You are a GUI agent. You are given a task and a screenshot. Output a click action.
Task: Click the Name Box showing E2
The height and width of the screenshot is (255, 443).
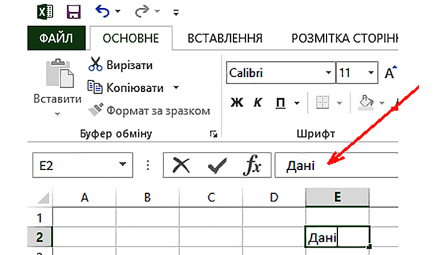point(83,165)
